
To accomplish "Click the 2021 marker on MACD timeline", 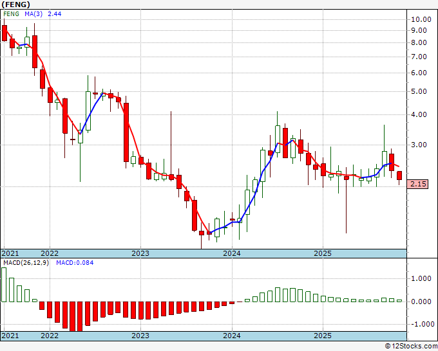I will pos(10,336).
